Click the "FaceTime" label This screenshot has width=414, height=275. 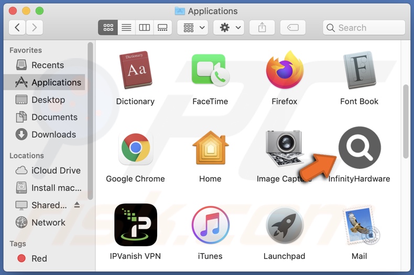point(210,101)
